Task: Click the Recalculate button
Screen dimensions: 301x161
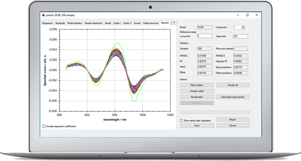Action: [197, 97]
